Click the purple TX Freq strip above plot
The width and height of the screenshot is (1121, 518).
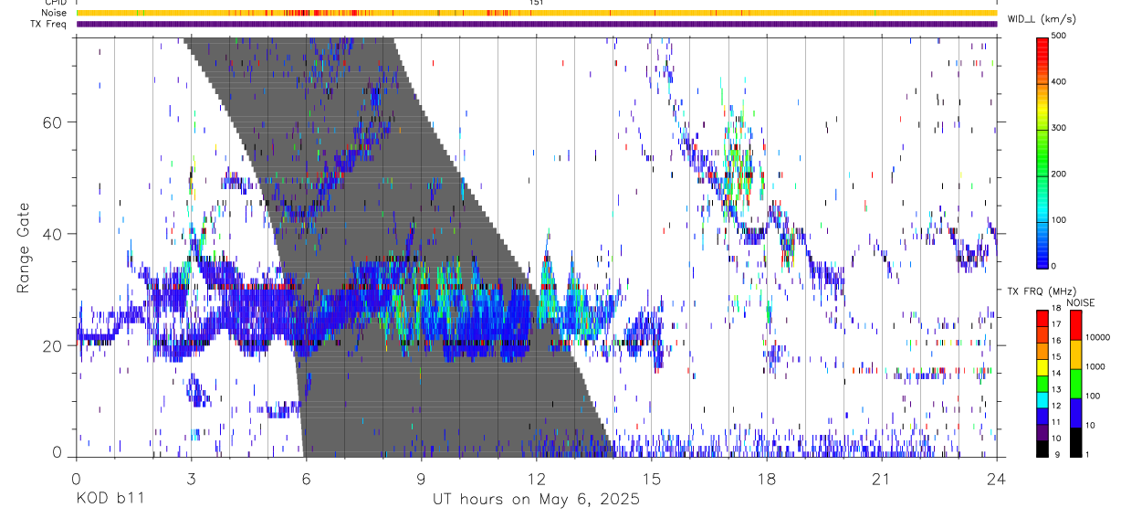pyautogui.click(x=536, y=24)
